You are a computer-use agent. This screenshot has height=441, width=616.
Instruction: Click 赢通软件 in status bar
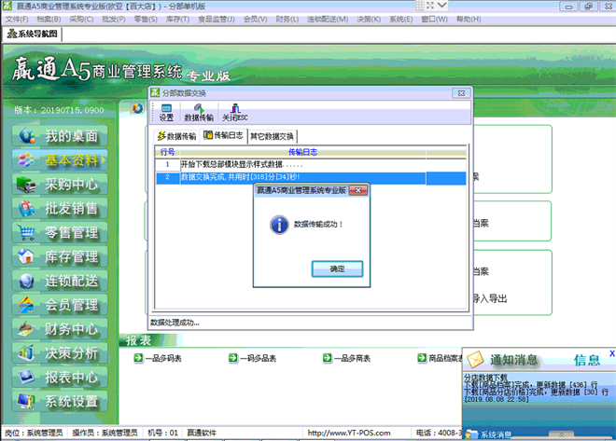click(202, 433)
